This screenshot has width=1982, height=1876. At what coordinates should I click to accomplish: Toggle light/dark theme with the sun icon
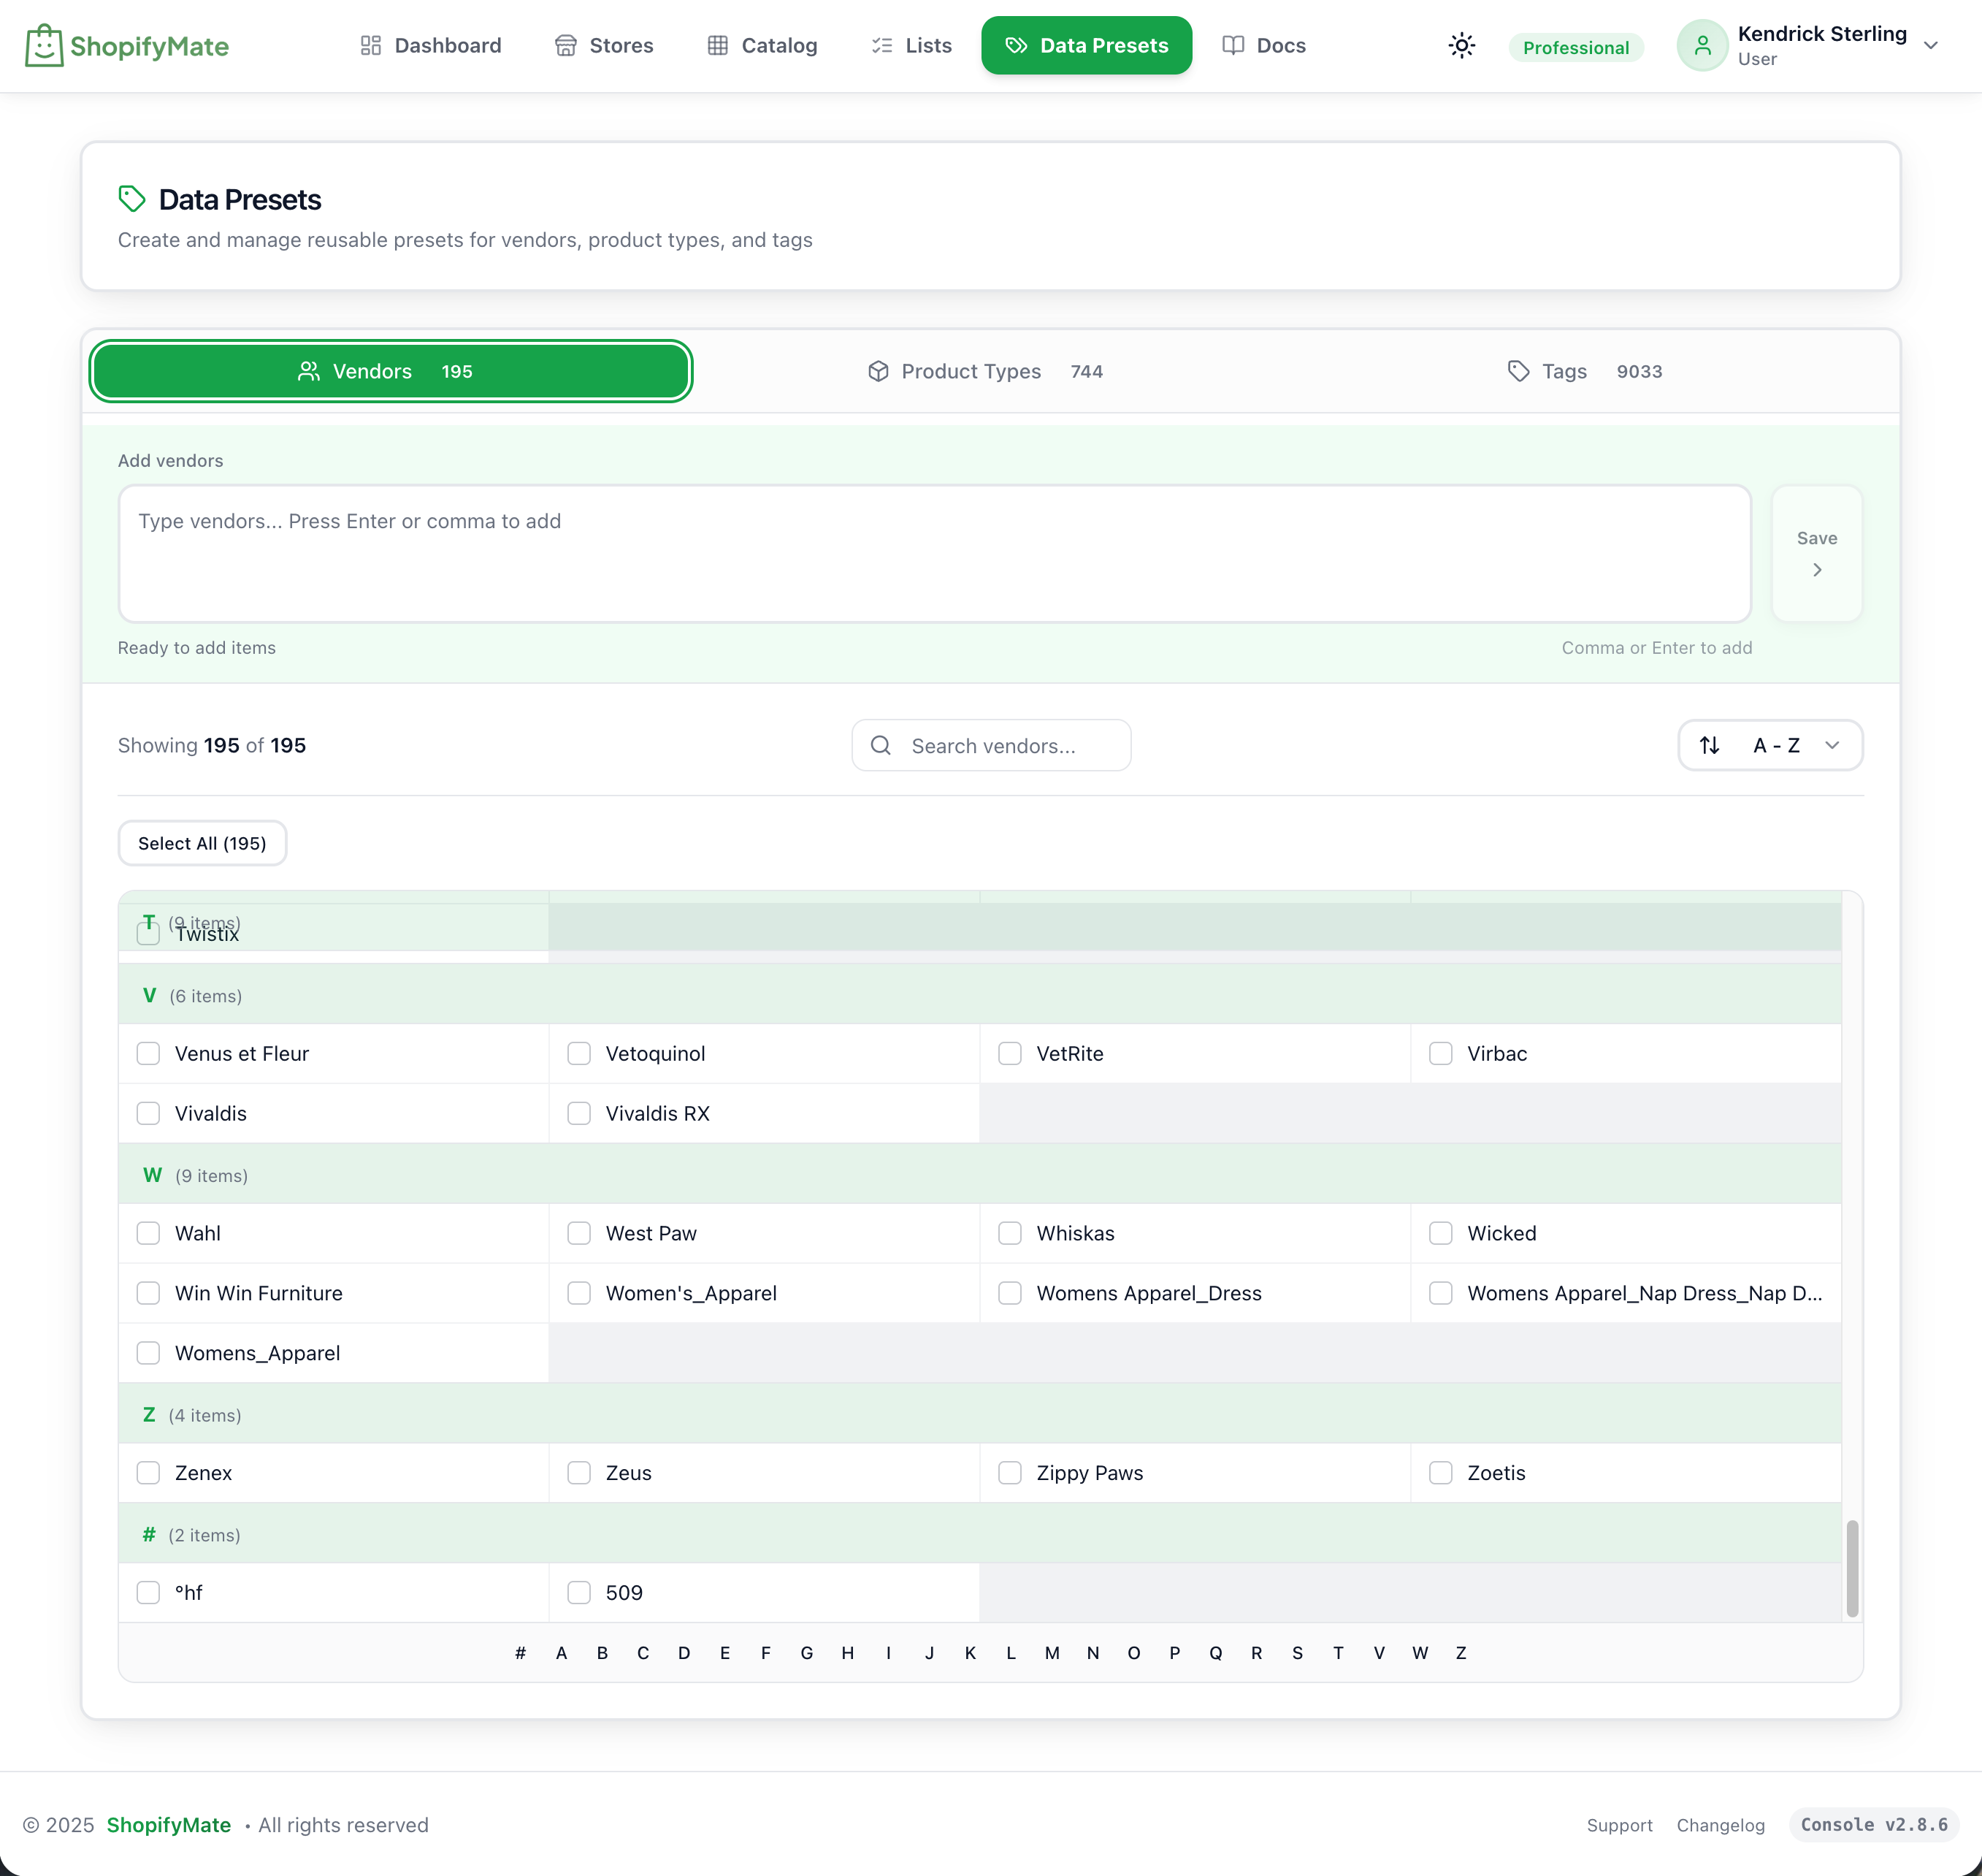(x=1462, y=45)
